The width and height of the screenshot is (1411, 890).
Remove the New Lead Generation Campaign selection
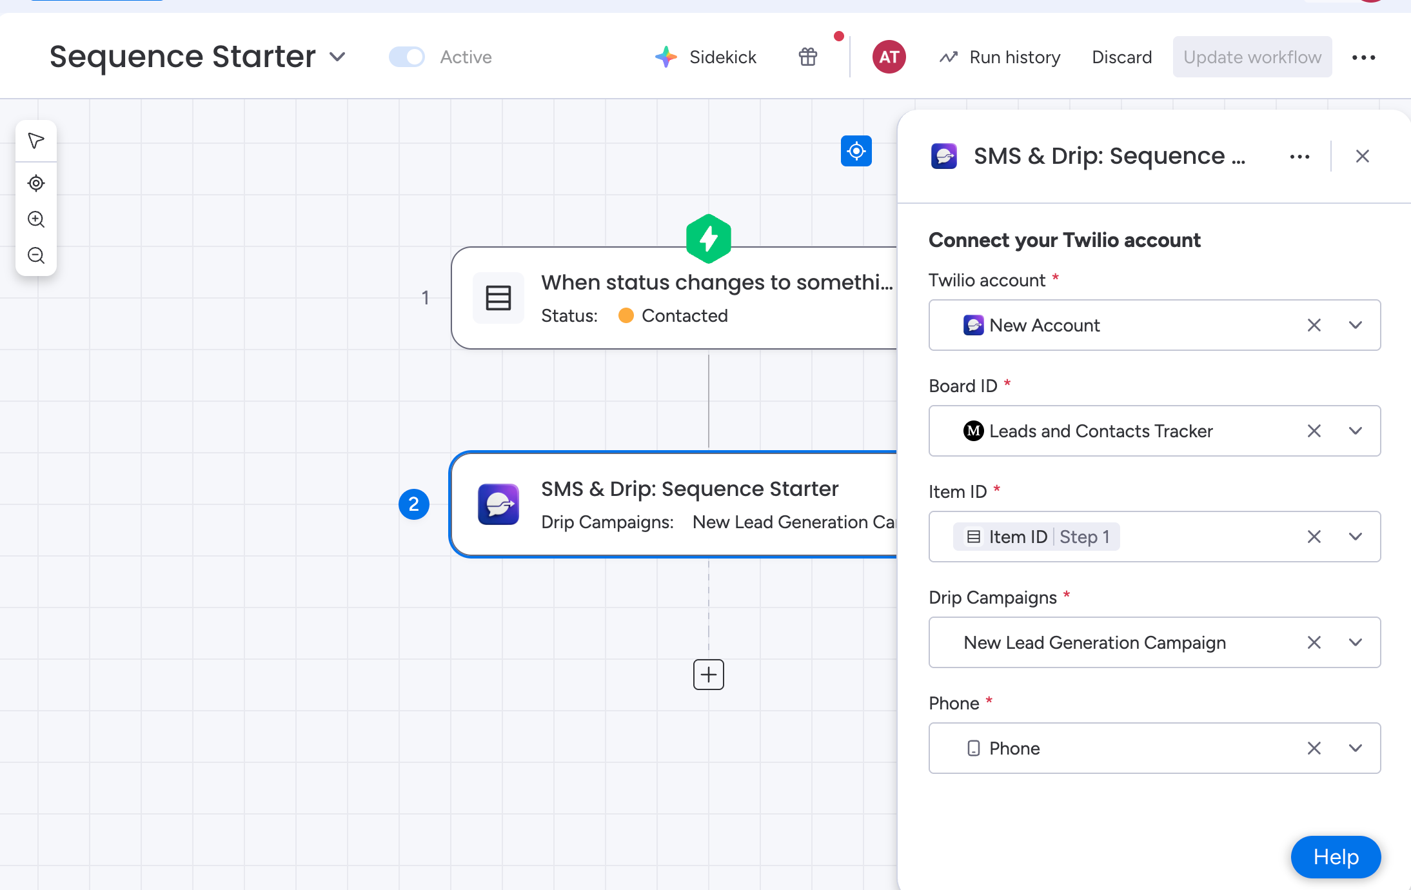1314,642
